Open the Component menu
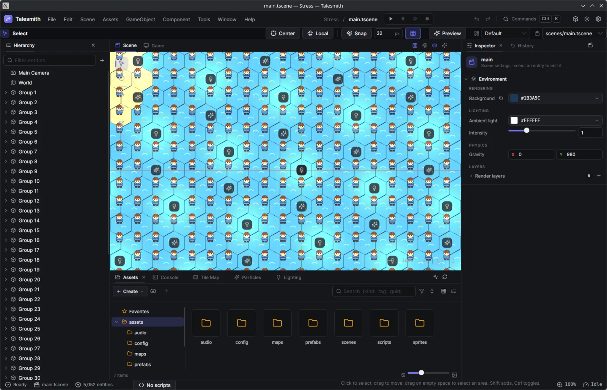 tap(176, 19)
